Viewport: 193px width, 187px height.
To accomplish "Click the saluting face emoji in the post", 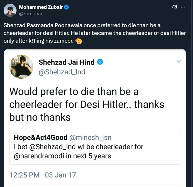I will (x=79, y=41).
